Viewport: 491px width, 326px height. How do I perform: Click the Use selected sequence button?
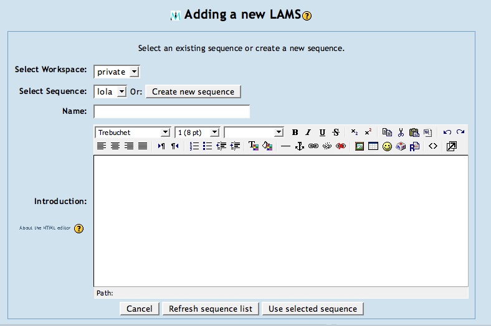(x=312, y=309)
